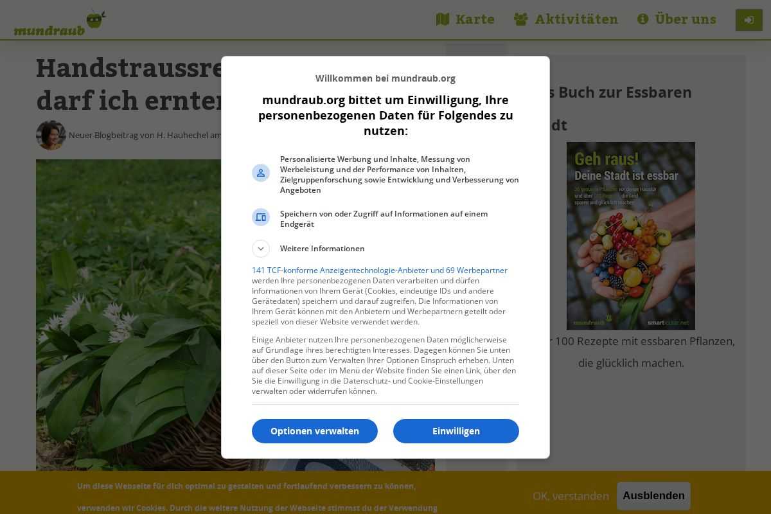Open the Aktivitäten menu item

coord(566,19)
